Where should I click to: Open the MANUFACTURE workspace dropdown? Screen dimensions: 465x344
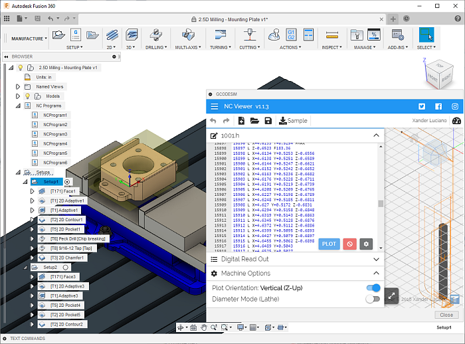29,39
